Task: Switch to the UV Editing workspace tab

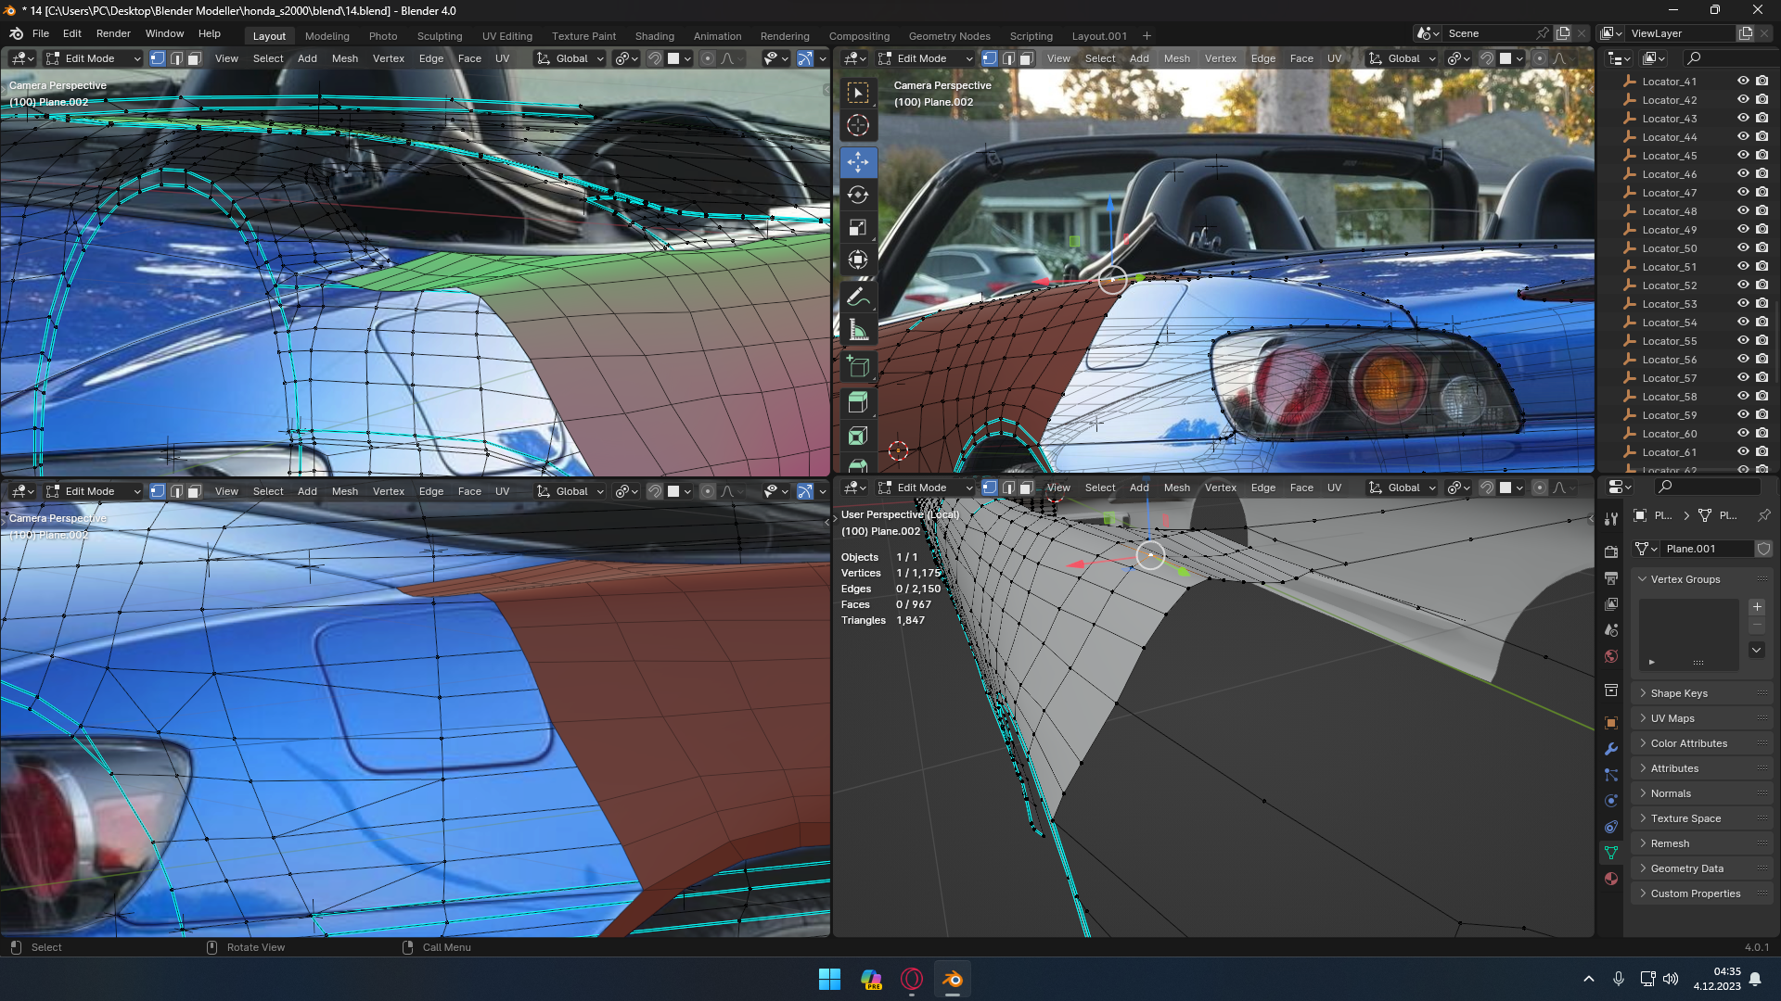Action: point(506,36)
